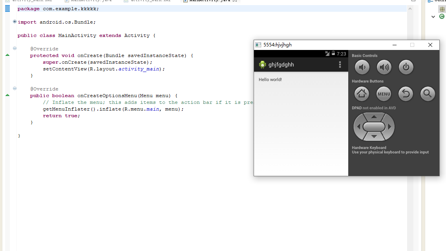
Task: Select the package icon in the Outline panel
Action: pos(442,9)
